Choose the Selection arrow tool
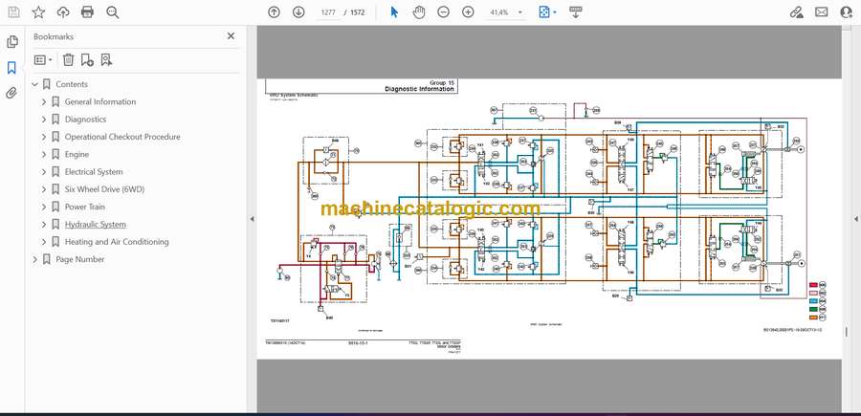This screenshot has width=861, height=416. coord(394,12)
